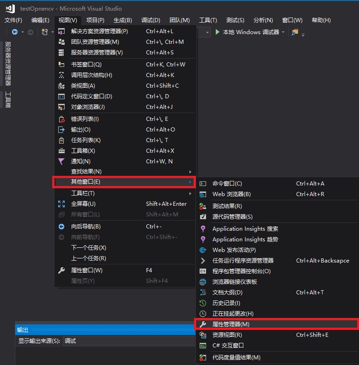Select Application Insights 趋势 entry
359x365 pixels.
(x=277, y=239)
